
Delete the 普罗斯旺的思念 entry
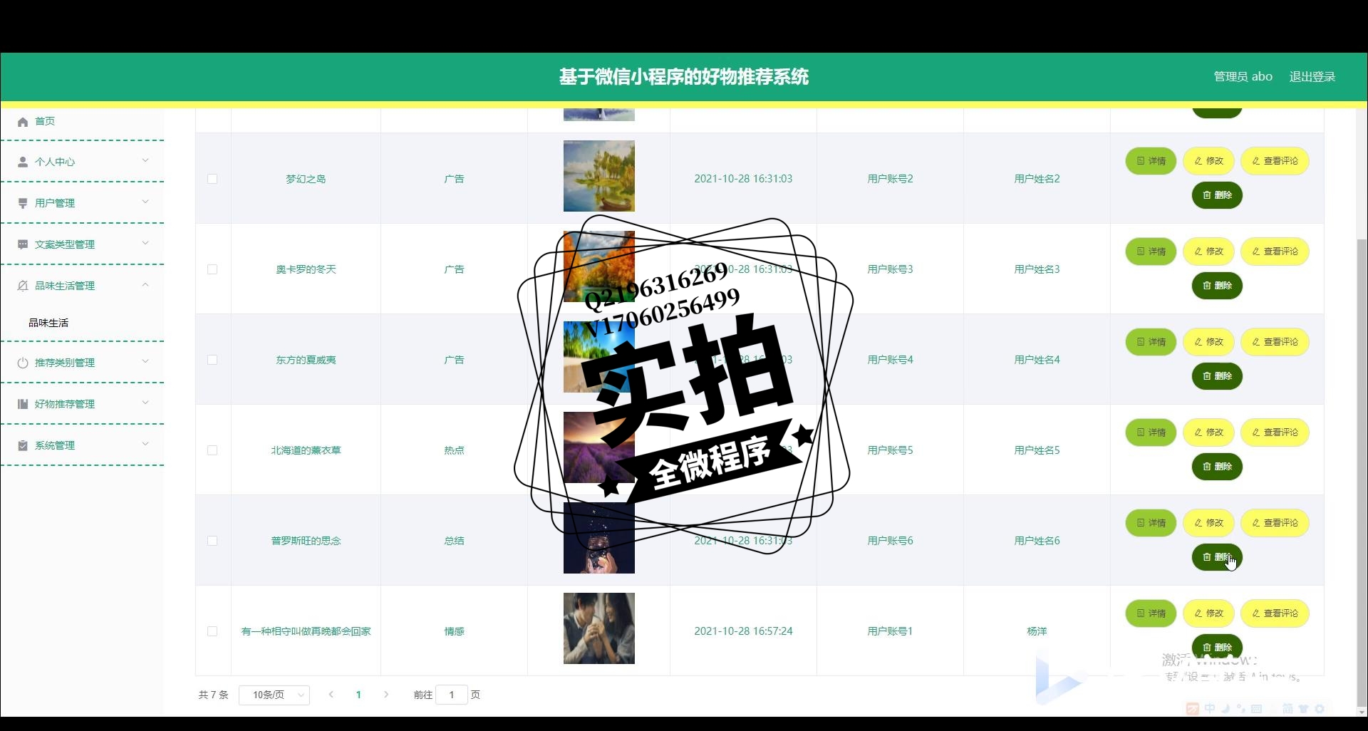point(1217,557)
